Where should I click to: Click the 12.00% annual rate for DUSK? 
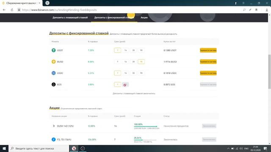(x=91, y=126)
